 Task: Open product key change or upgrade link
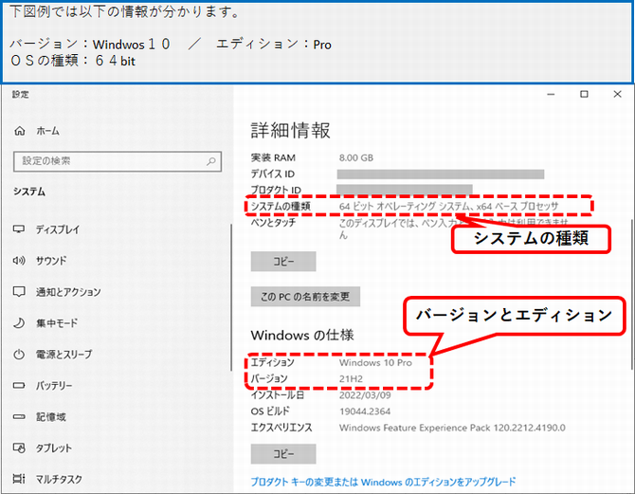pyautogui.click(x=383, y=482)
